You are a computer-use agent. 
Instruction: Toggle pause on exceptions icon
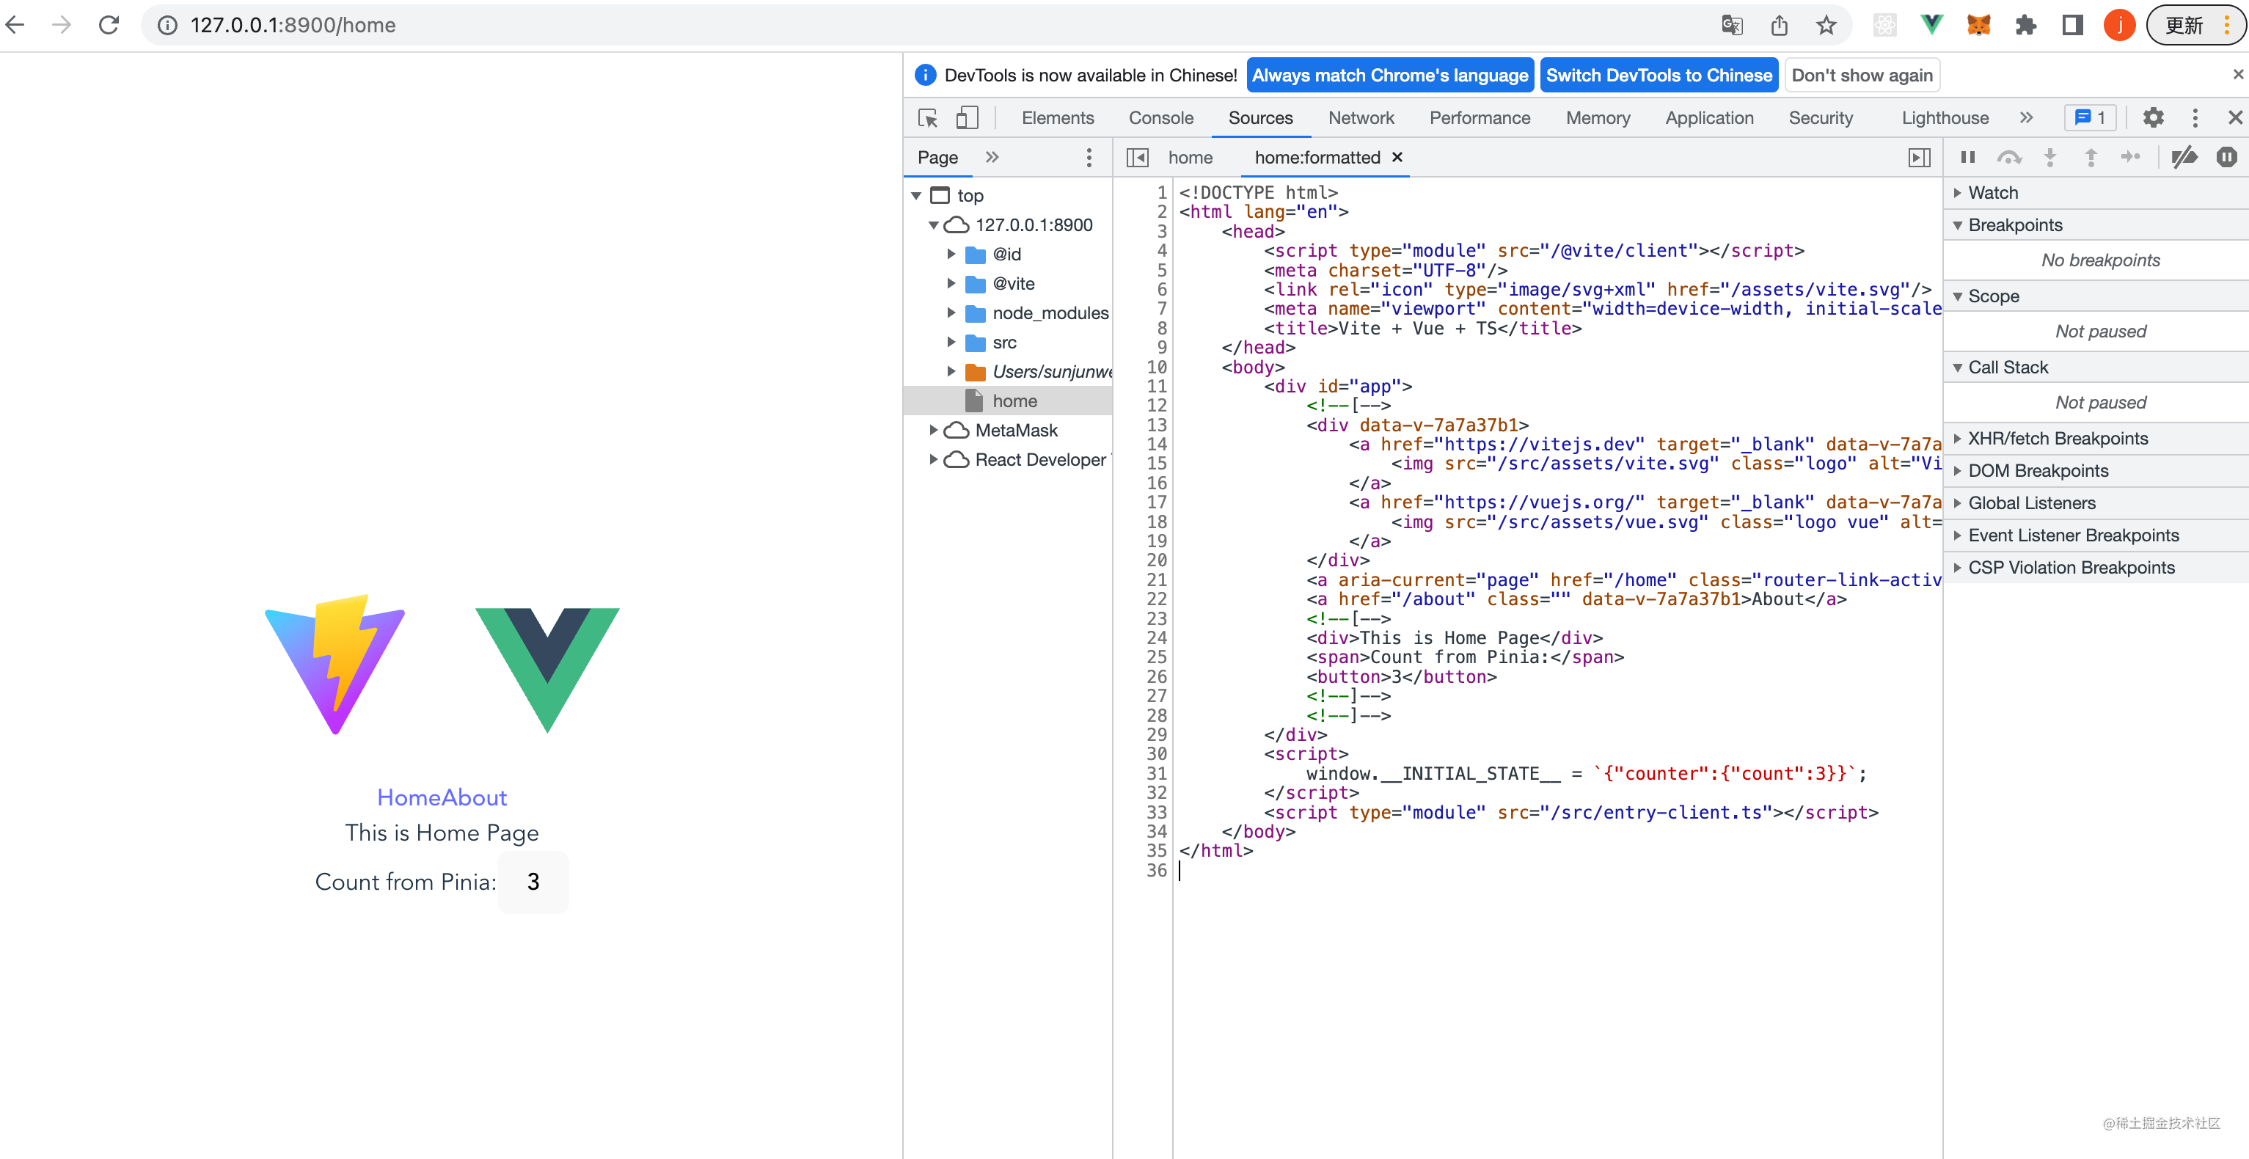click(2226, 157)
